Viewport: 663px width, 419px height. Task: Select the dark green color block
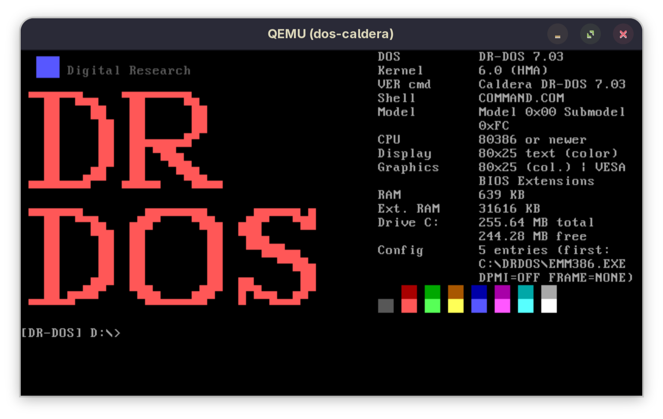pos(432,292)
